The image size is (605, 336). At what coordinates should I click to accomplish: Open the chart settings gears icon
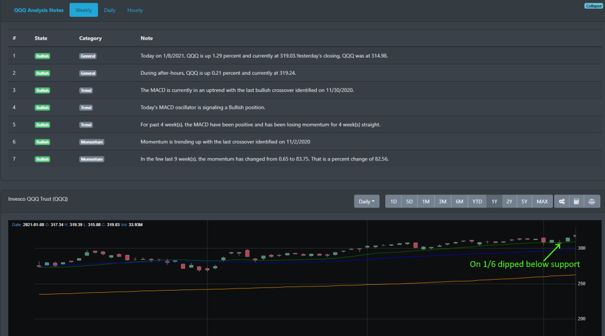(x=562, y=201)
